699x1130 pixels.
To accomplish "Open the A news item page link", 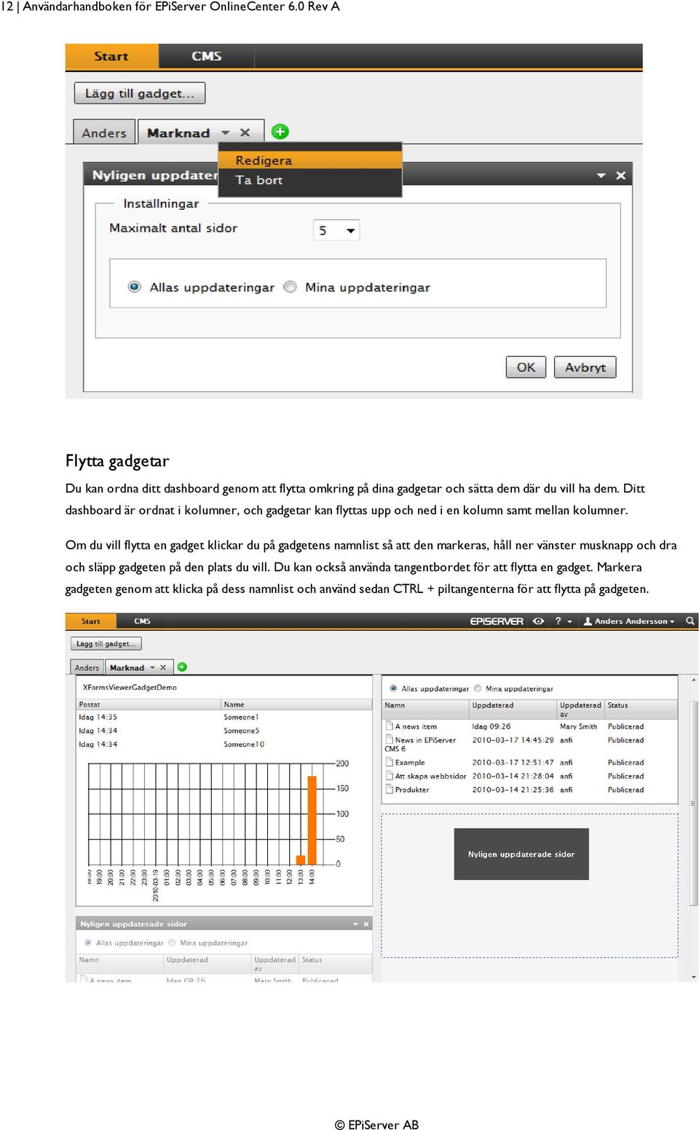I will [x=416, y=726].
